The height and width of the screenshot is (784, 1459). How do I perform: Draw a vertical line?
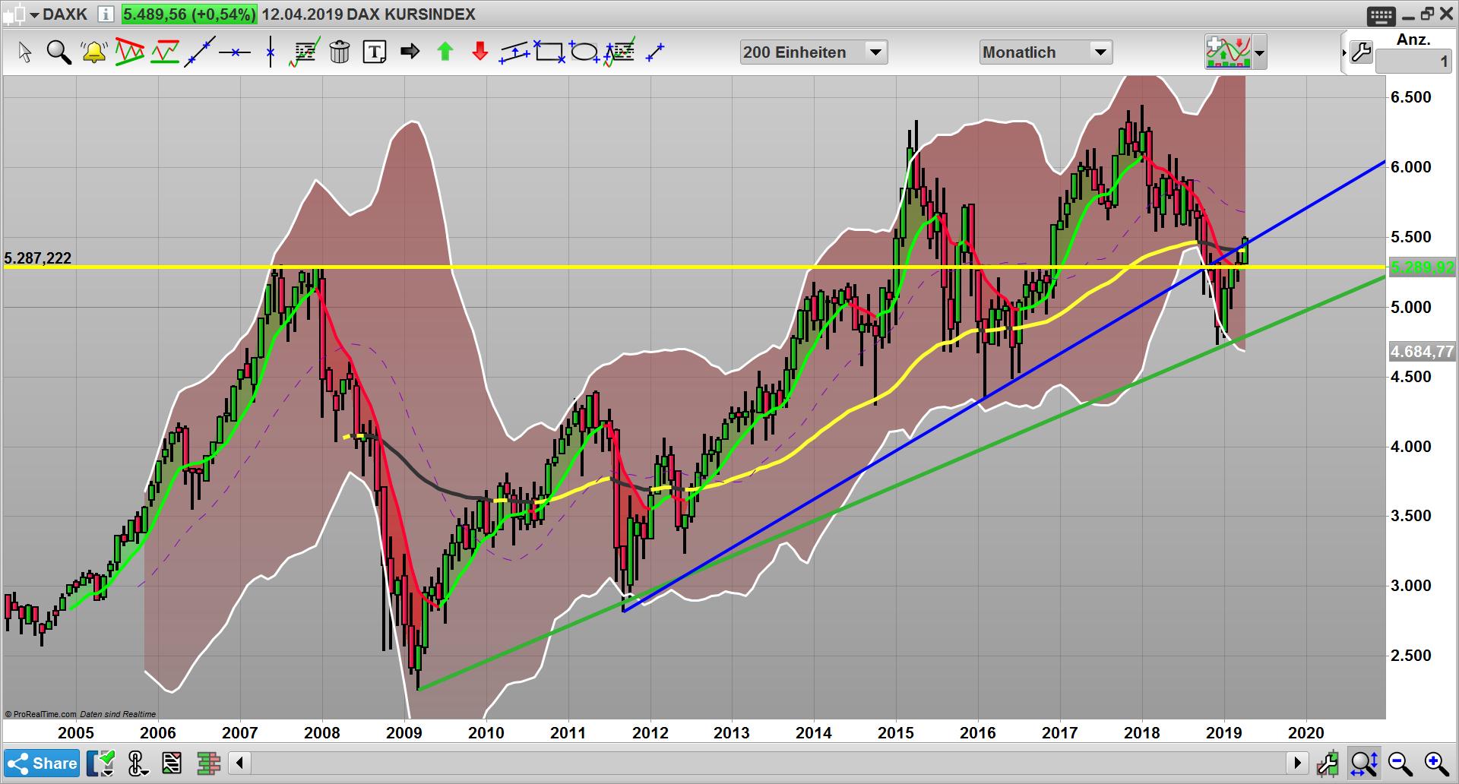tap(271, 52)
